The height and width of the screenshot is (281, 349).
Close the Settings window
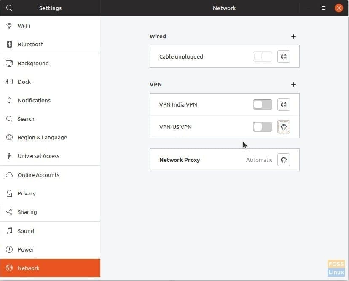click(338, 8)
